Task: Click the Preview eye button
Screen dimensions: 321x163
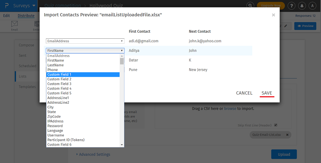Action: (x=305, y=26)
